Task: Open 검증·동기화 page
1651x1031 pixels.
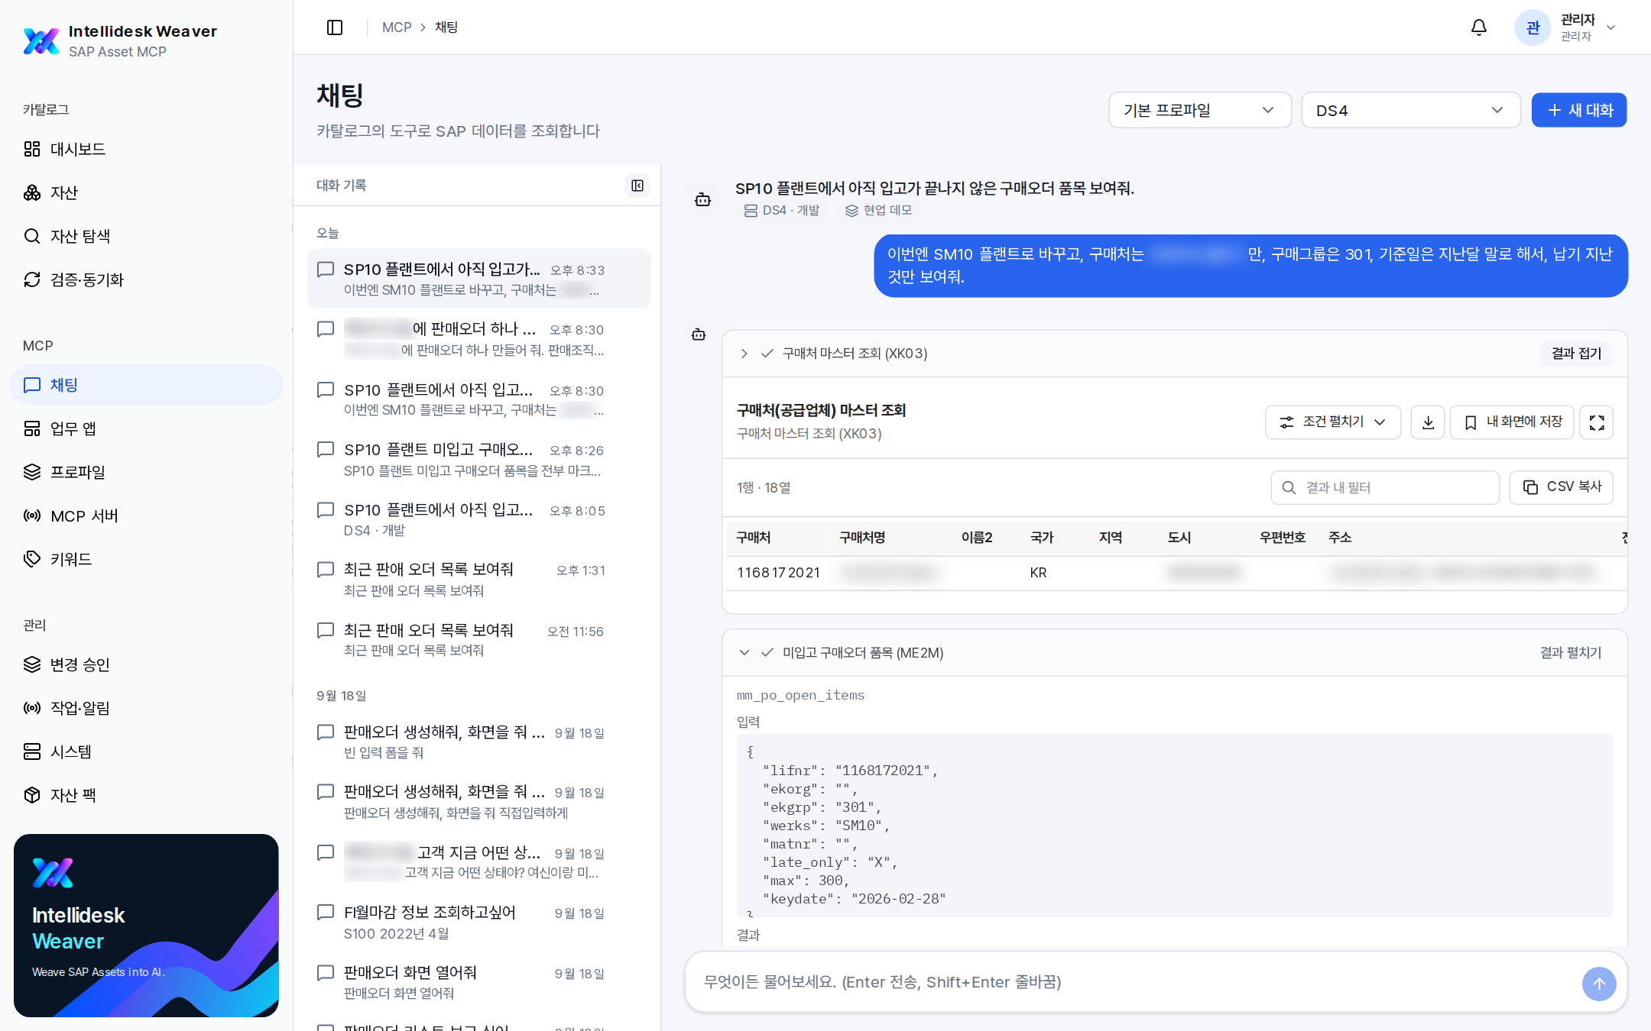Action: 146,280
